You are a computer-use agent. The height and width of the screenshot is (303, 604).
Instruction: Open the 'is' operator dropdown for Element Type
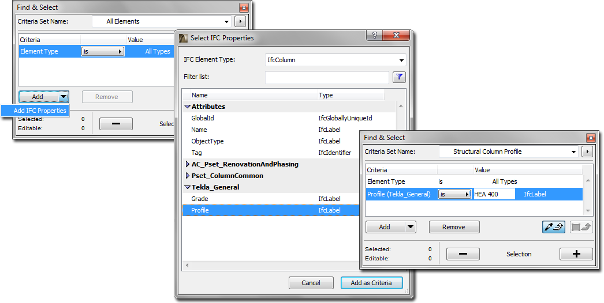click(102, 51)
